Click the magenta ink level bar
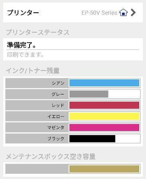Image resolution: width=146 pixels, height=179 pixels. click(x=105, y=128)
